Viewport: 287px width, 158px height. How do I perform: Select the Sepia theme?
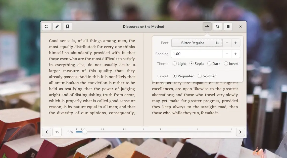[x=197, y=64]
